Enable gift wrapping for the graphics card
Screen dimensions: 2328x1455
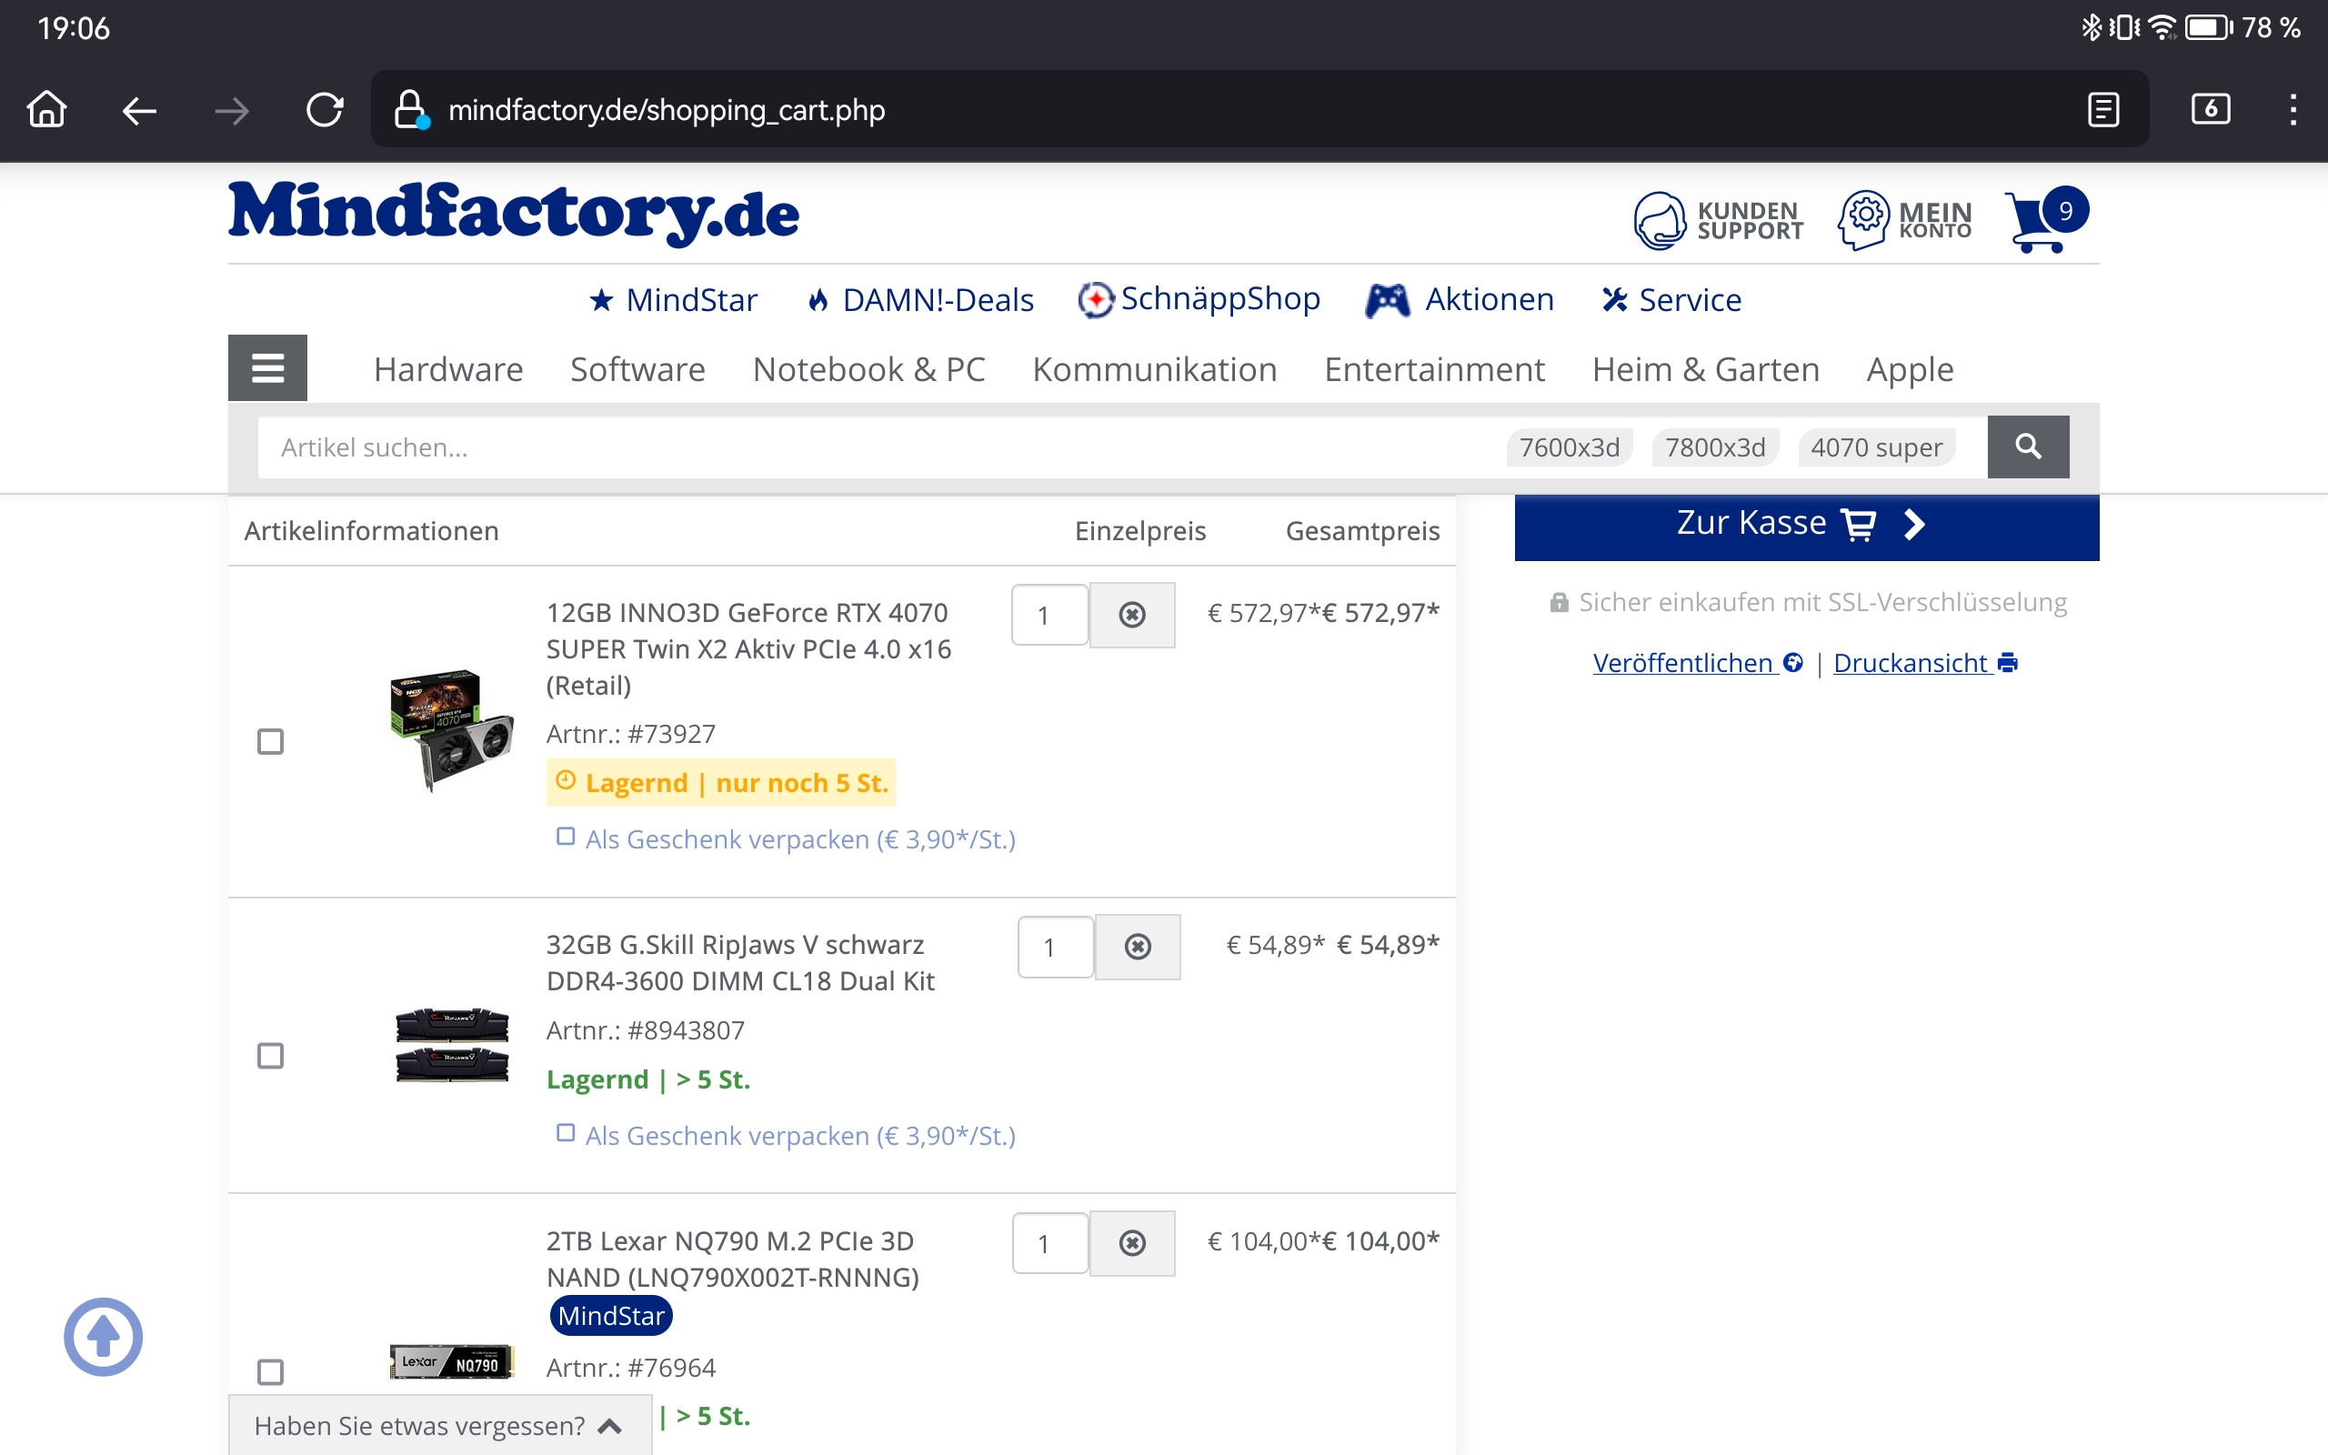(x=566, y=838)
